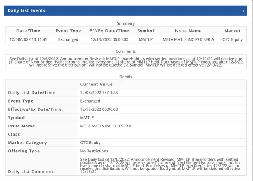This screenshot has width=253, height=181.
Task: Click the Daily List Events title
Action: (26, 10)
